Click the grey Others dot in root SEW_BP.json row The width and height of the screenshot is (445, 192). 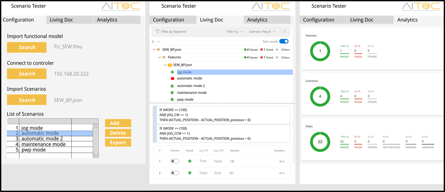(x=277, y=50)
